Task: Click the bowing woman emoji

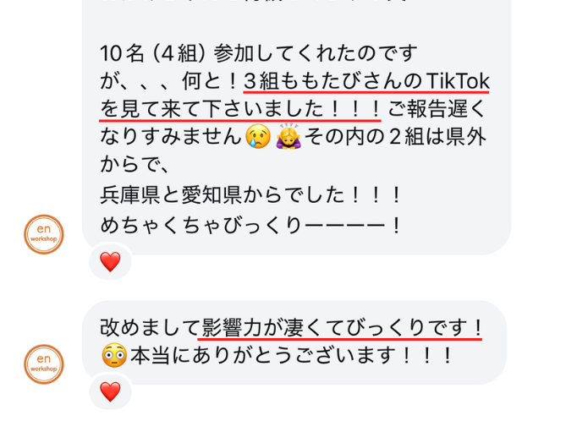Action: pos(289,136)
